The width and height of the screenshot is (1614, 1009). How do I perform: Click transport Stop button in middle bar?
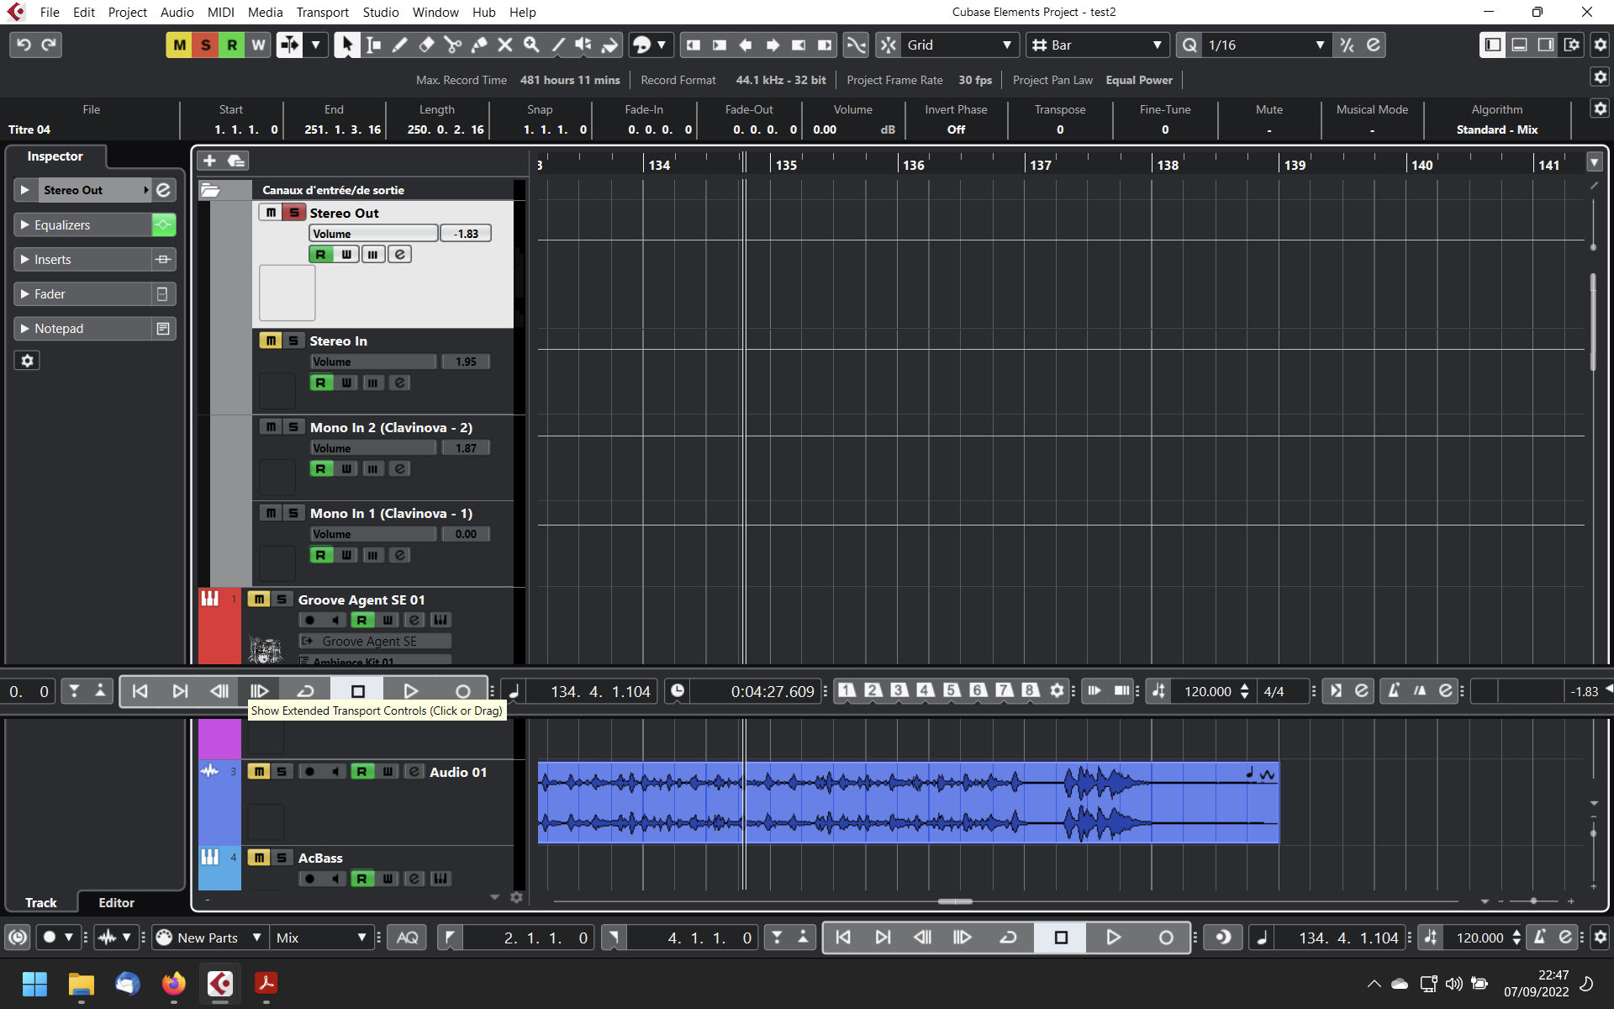pos(357,691)
